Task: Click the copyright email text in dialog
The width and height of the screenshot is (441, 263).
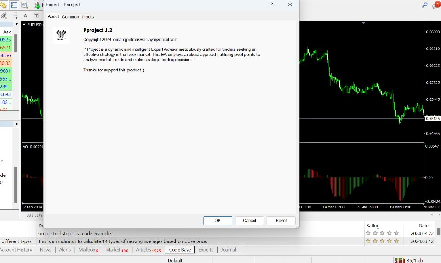Action: 145,40
